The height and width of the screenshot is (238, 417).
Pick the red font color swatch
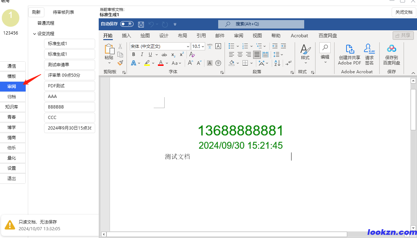160,63
